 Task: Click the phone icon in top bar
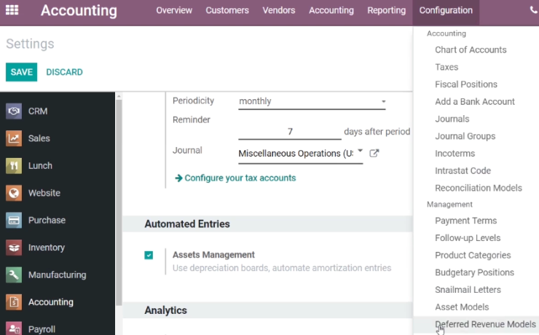[x=534, y=10]
